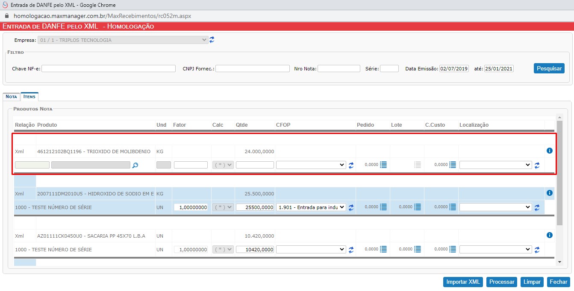Click the CFOP column header
This screenshot has height=291, width=574.
pyautogui.click(x=284, y=125)
